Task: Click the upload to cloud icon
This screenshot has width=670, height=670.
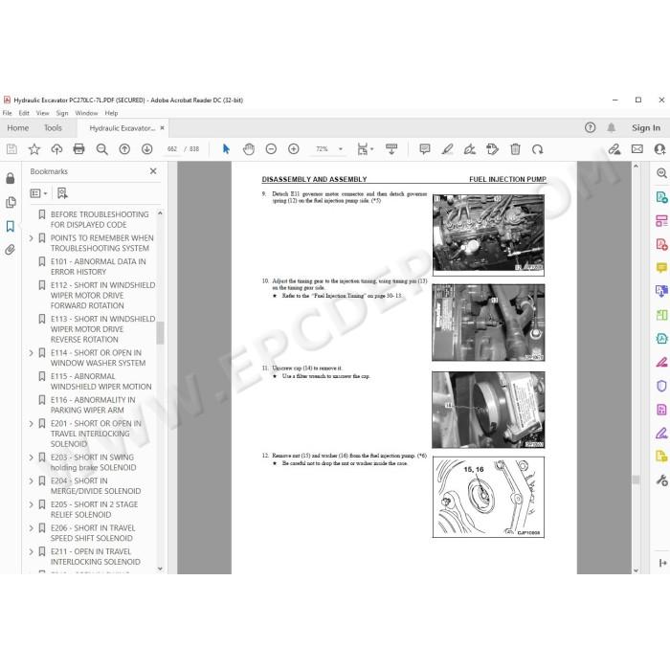Action: click(56, 149)
